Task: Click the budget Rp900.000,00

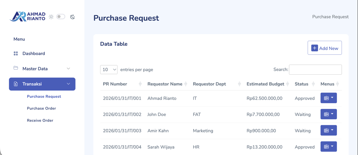Action: point(261,131)
